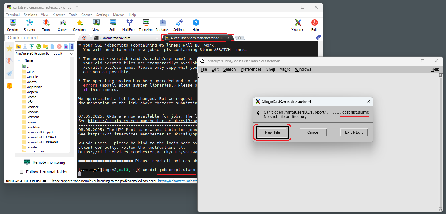Click the X server icon
This screenshot has height=214, width=446.
point(297,25)
